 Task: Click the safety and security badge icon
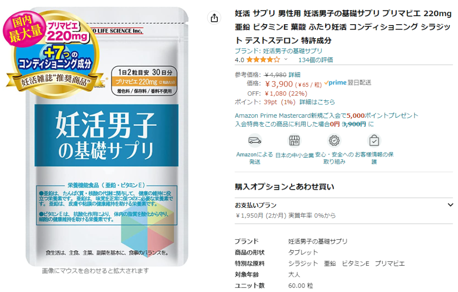click(x=334, y=141)
